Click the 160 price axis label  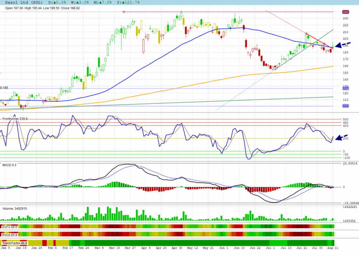click(x=345, y=66)
